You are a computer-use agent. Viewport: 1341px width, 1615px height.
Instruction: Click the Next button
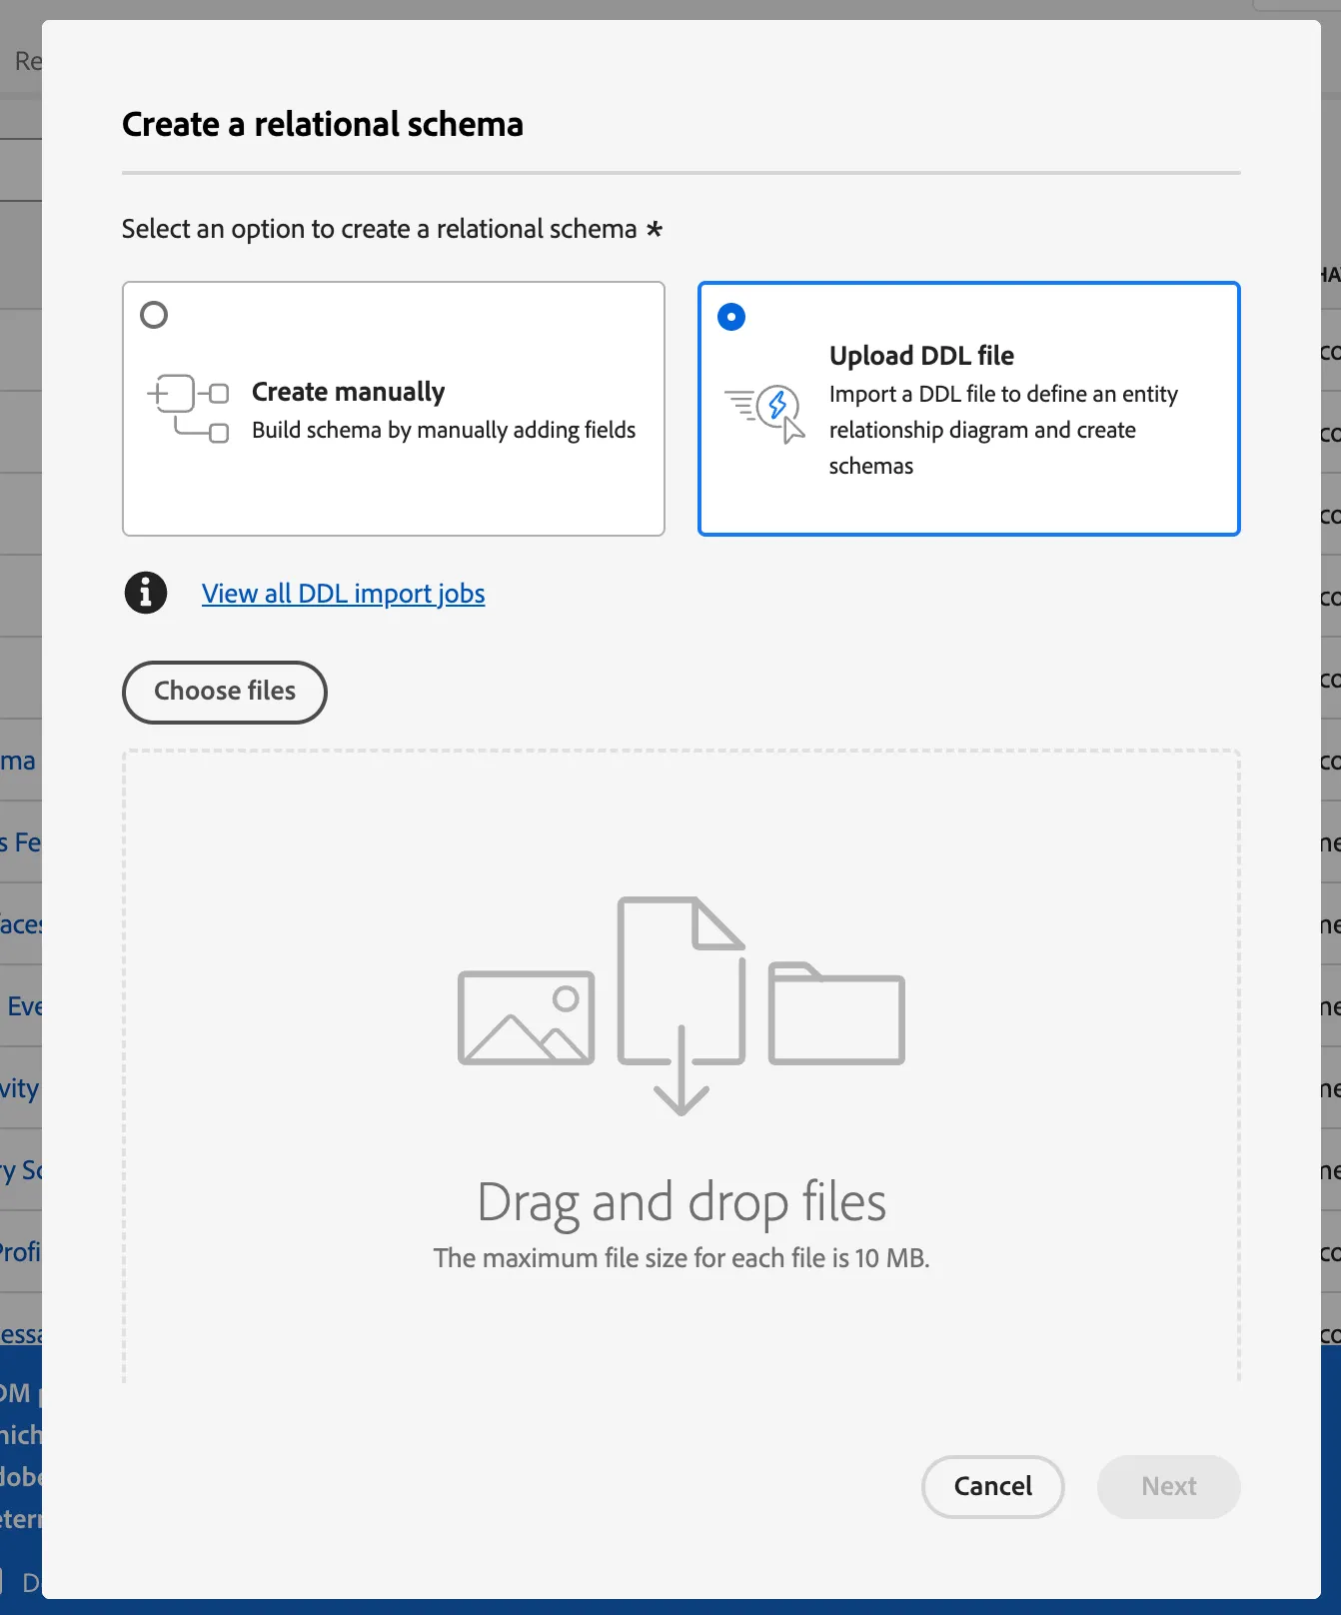(x=1169, y=1486)
